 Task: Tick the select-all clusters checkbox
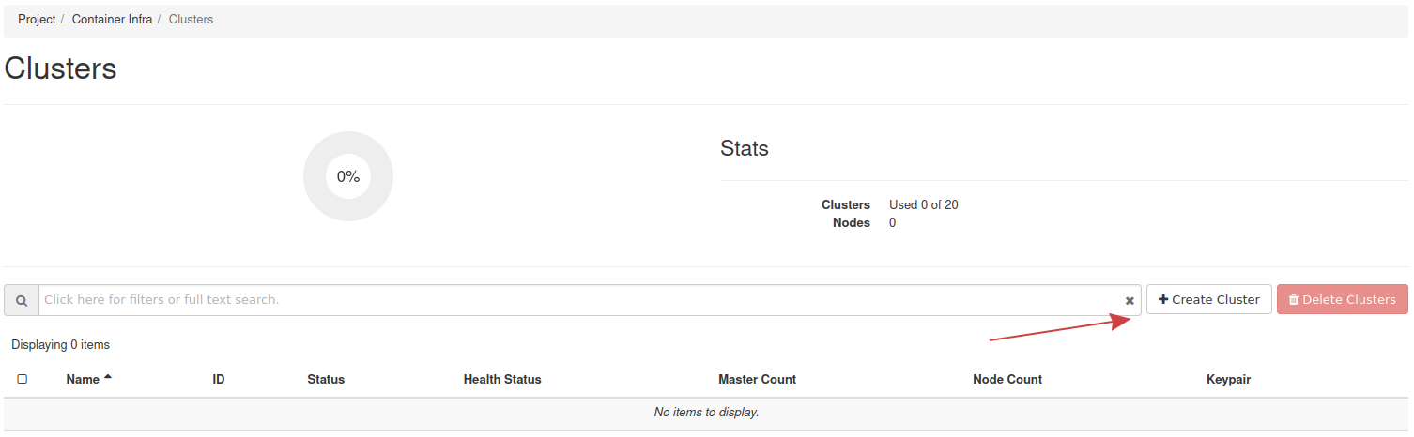point(23,380)
